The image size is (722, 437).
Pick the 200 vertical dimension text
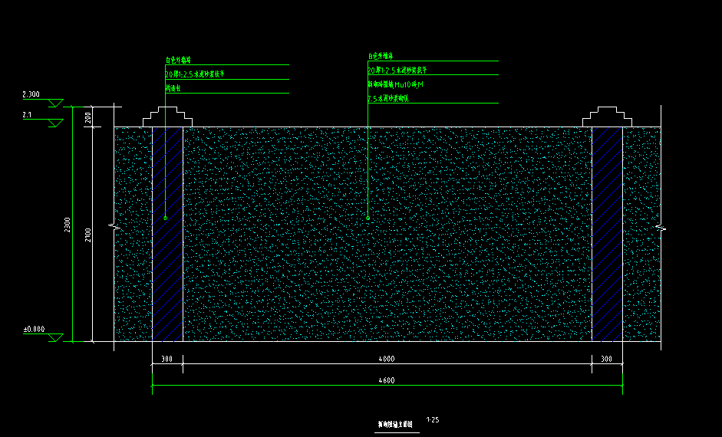click(x=88, y=118)
